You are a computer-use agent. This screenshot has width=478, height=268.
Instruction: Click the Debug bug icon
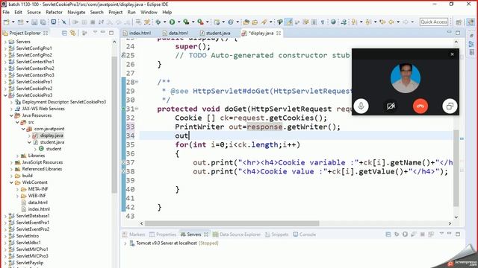[x=158, y=22]
